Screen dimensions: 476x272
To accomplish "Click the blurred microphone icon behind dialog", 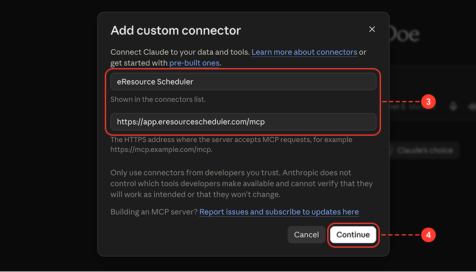I will [453, 106].
